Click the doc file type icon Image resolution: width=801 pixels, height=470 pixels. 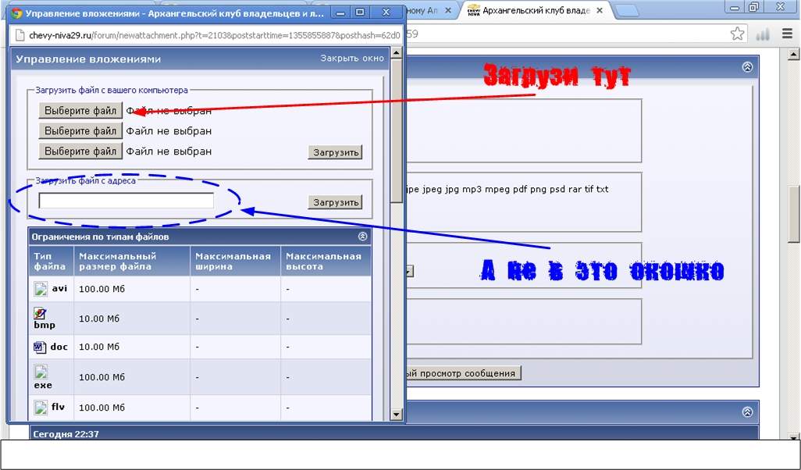click(40, 347)
